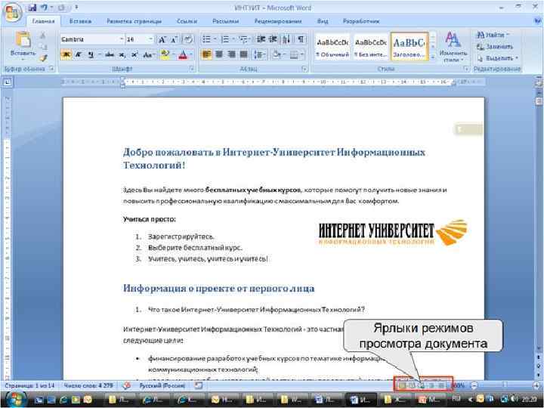
Task: Switch to Full Screen Reading view shortcut
Action: coord(412,385)
